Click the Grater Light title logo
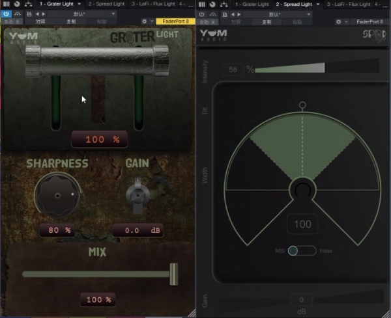This screenshot has height=318, width=391. pos(144,37)
